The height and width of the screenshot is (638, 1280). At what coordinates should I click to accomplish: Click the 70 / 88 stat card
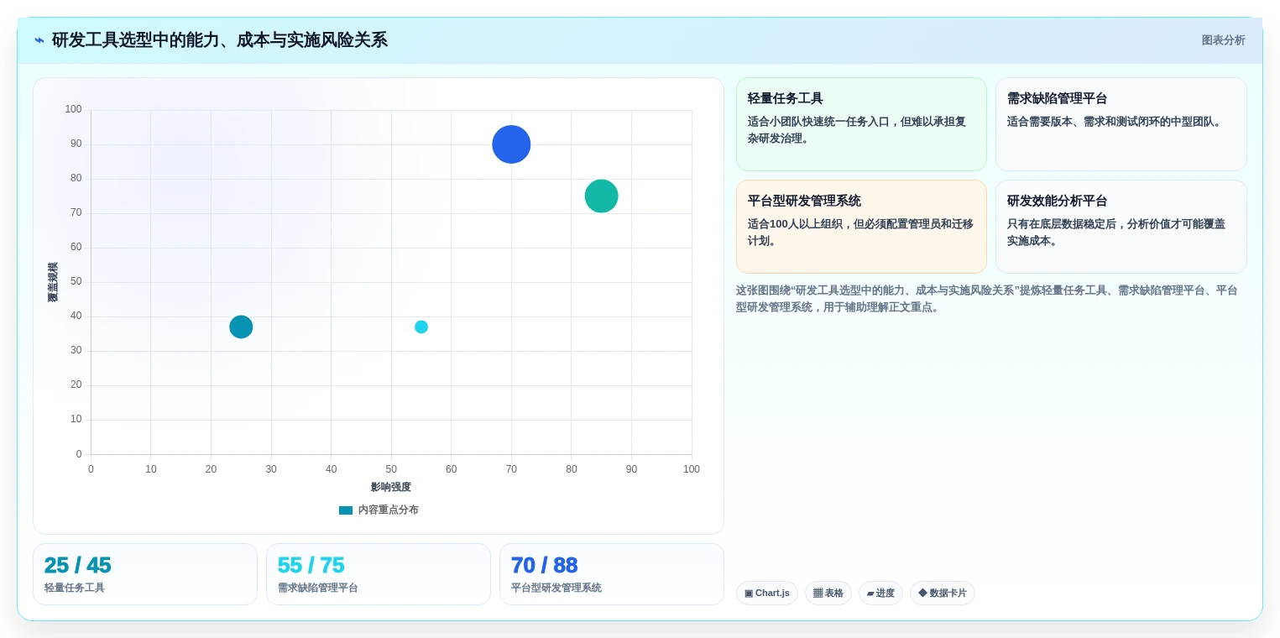[612, 574]
